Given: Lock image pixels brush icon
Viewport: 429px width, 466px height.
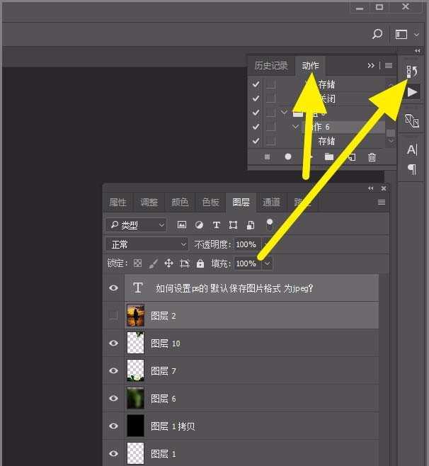Looking at the screenshot, I should click(x=154, y=263).
